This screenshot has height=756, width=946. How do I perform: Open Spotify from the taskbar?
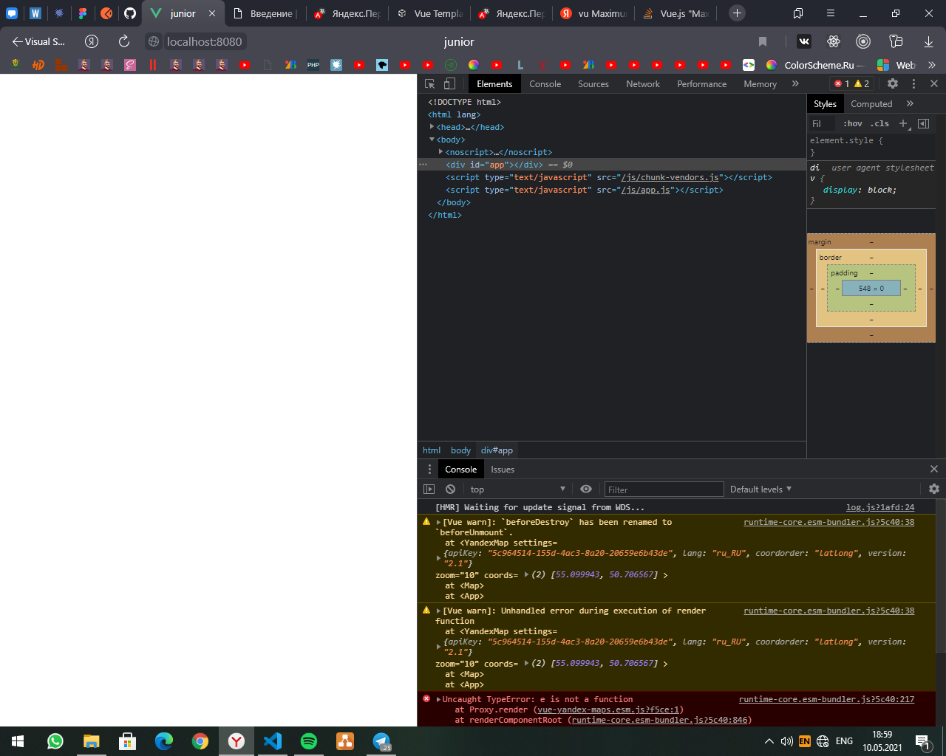[309, 741]
